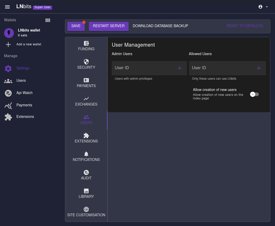Open the Api Watch icon in sidebar
Screen dimensions: 275x226
coord(8,93)
